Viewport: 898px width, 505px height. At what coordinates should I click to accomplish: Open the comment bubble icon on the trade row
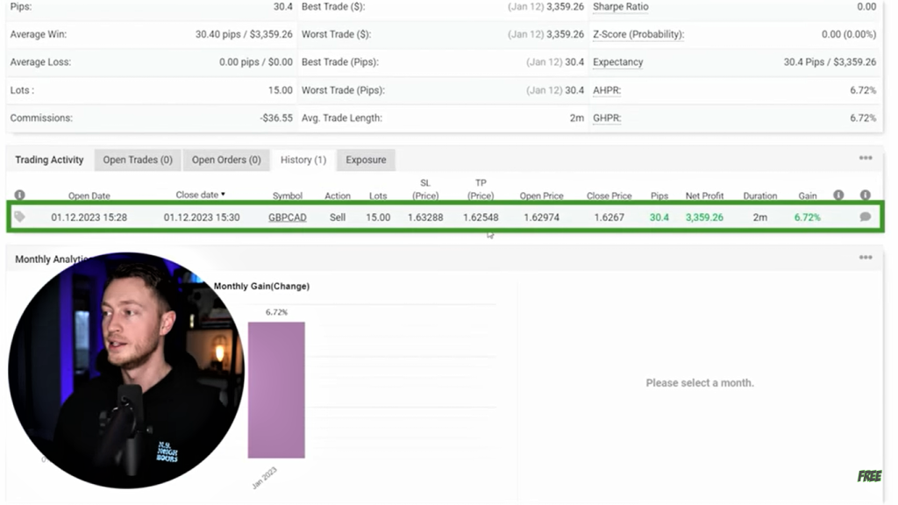pos(865,217)
